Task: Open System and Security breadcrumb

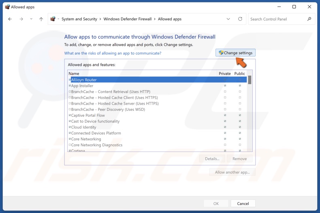Action: tap(79, 19)
